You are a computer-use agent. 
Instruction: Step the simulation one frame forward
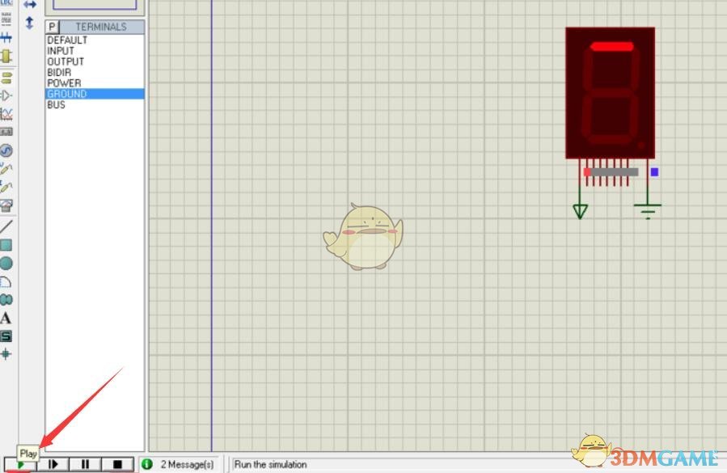(x=53, y=464)
